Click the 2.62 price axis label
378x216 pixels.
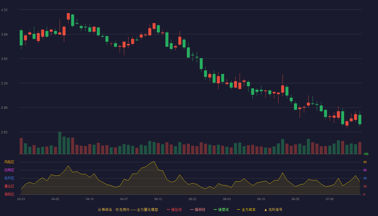[4, 132]
